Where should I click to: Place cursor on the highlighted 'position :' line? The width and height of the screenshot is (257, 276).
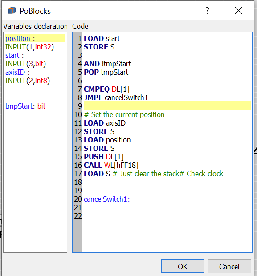35,38
